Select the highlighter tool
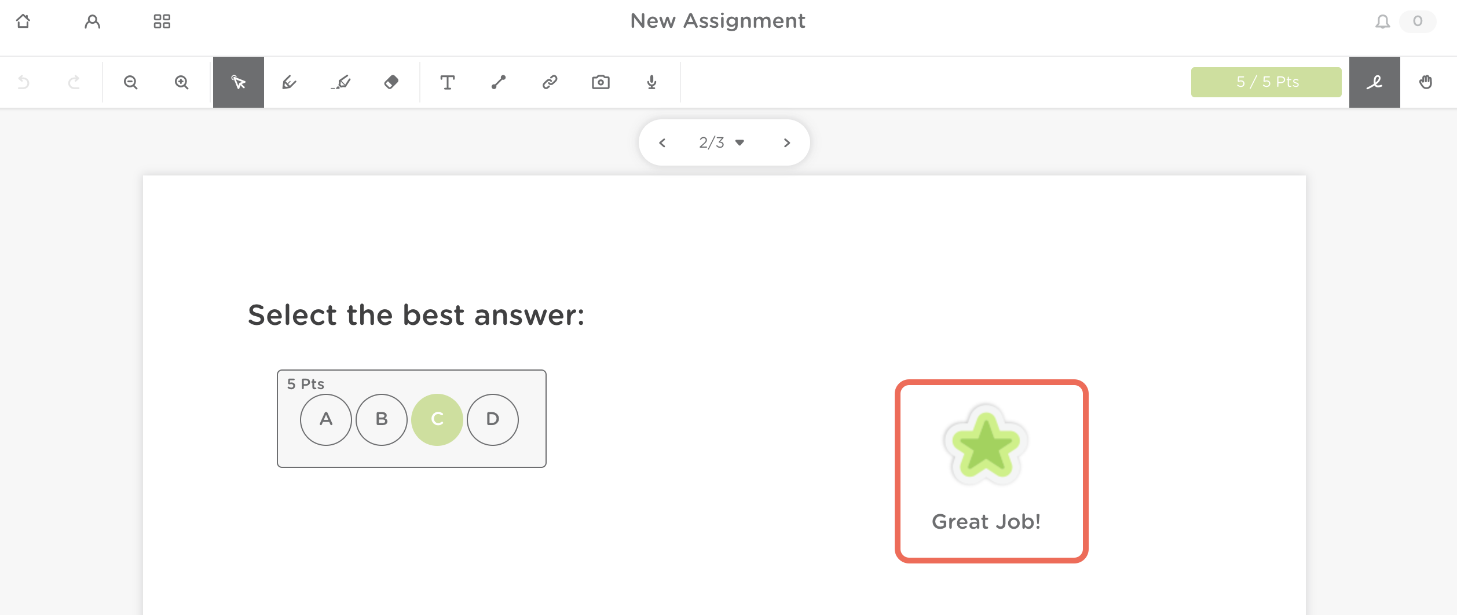 point(341,82)
